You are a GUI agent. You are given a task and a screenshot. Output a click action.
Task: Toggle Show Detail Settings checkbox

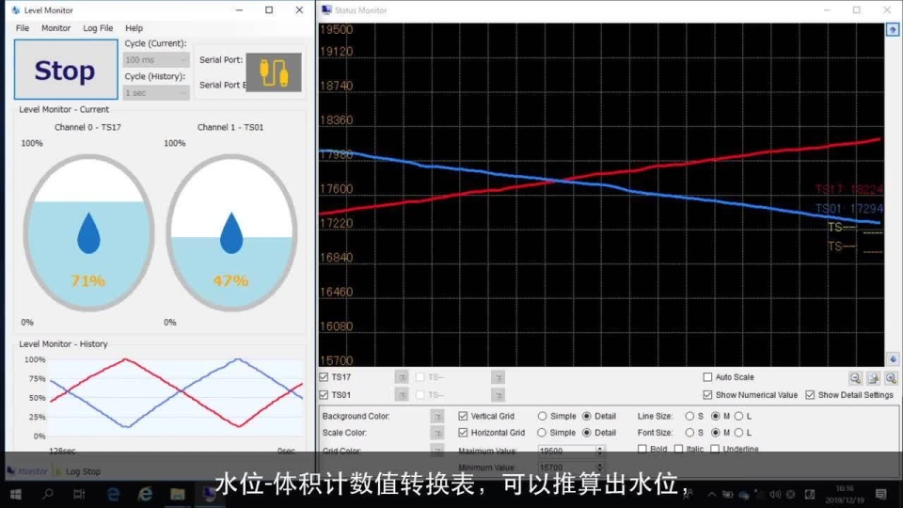click(810, 395)
